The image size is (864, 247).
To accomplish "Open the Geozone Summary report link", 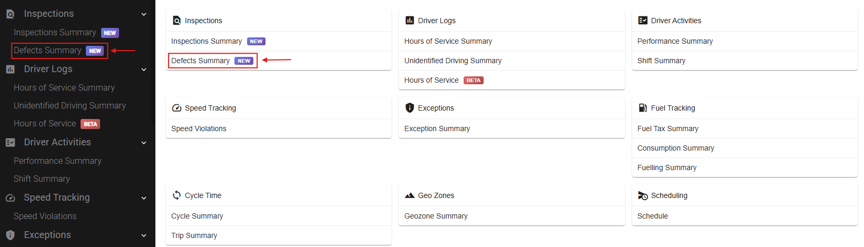I will pyautogui.click(x=436, y=216).
